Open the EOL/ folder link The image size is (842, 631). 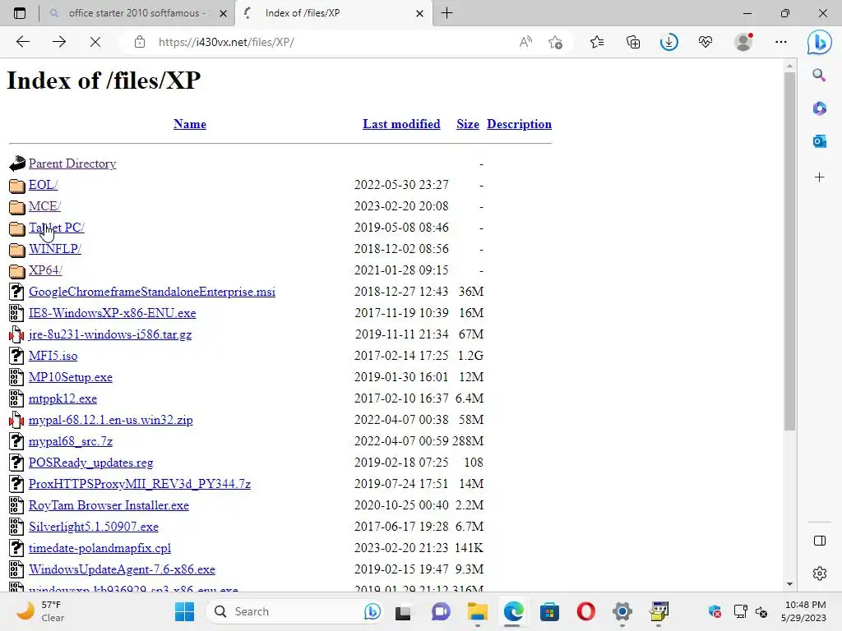(x=43, y=185)
